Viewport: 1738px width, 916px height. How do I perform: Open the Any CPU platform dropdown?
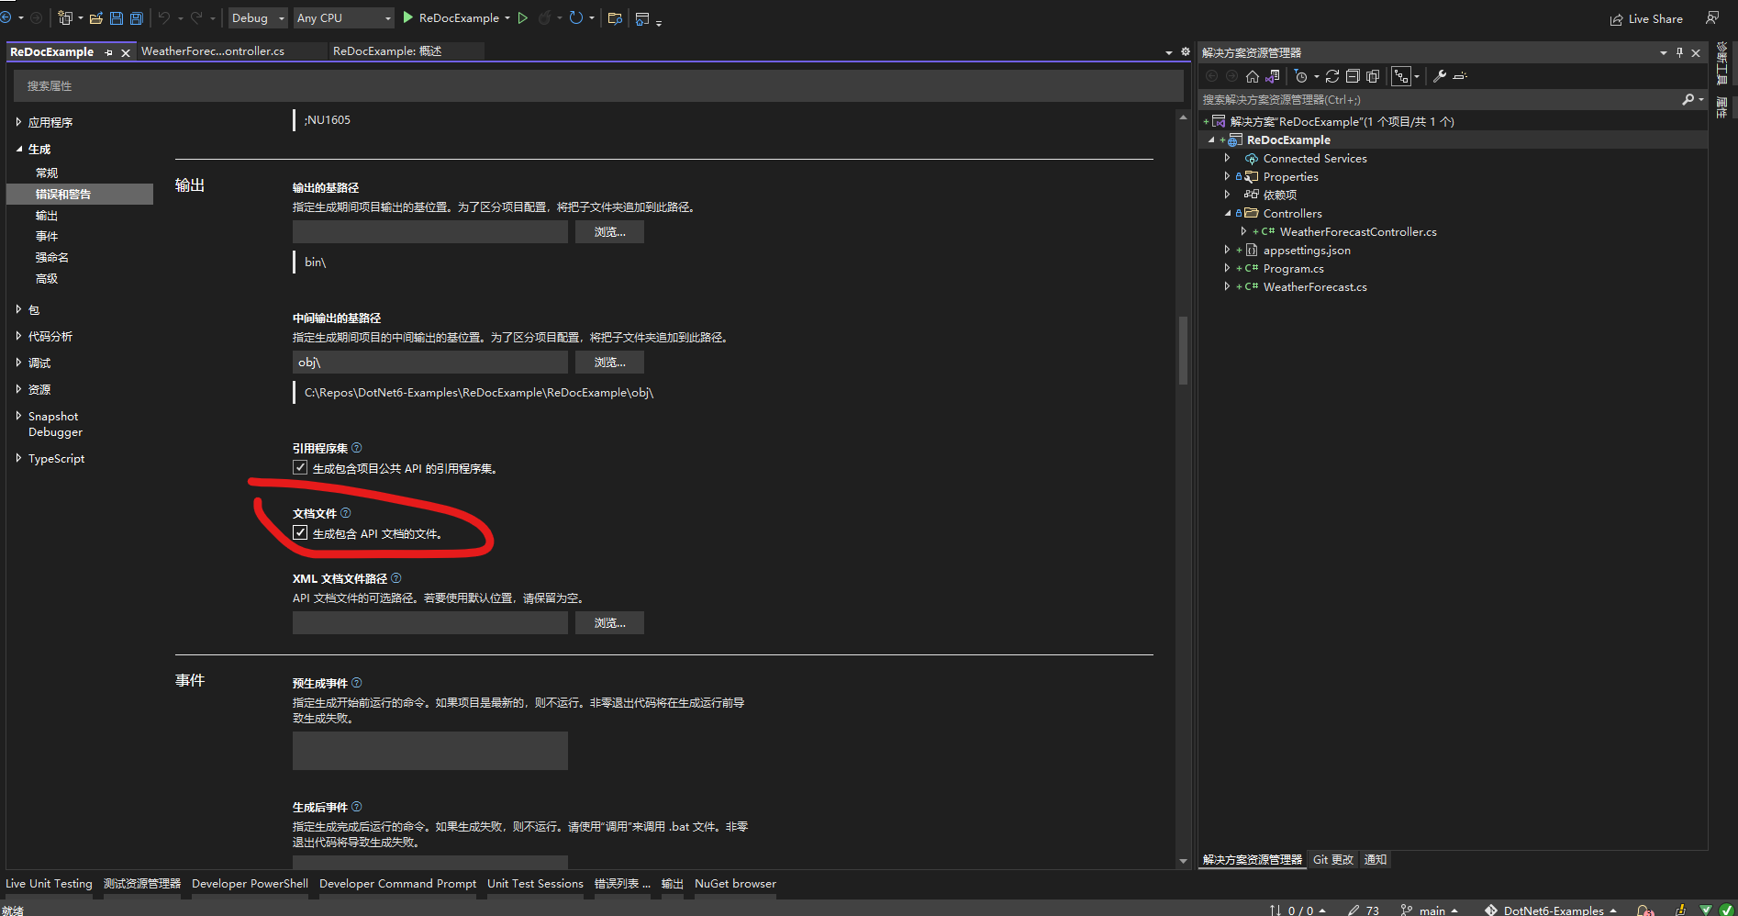point(343,17)
